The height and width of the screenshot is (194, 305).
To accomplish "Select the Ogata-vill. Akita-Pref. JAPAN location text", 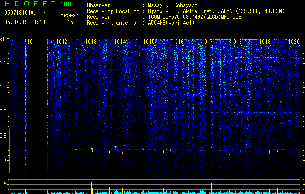I will 216,11.
